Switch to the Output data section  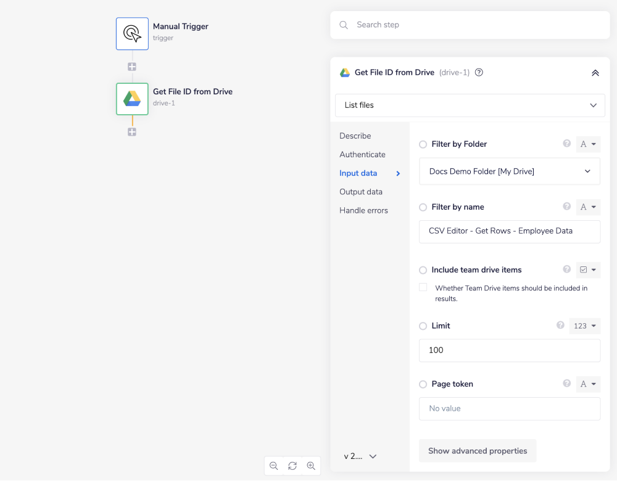pyautogui.click(x=360, y=191)
